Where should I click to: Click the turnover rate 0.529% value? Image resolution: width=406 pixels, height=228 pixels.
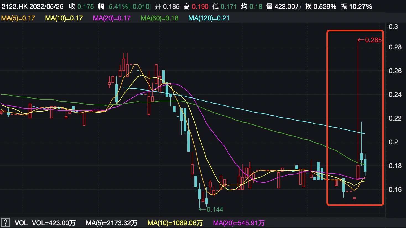[325, 7]
